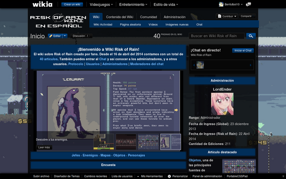
Task: Open Cambios recientes
Action: pos(95,176)
